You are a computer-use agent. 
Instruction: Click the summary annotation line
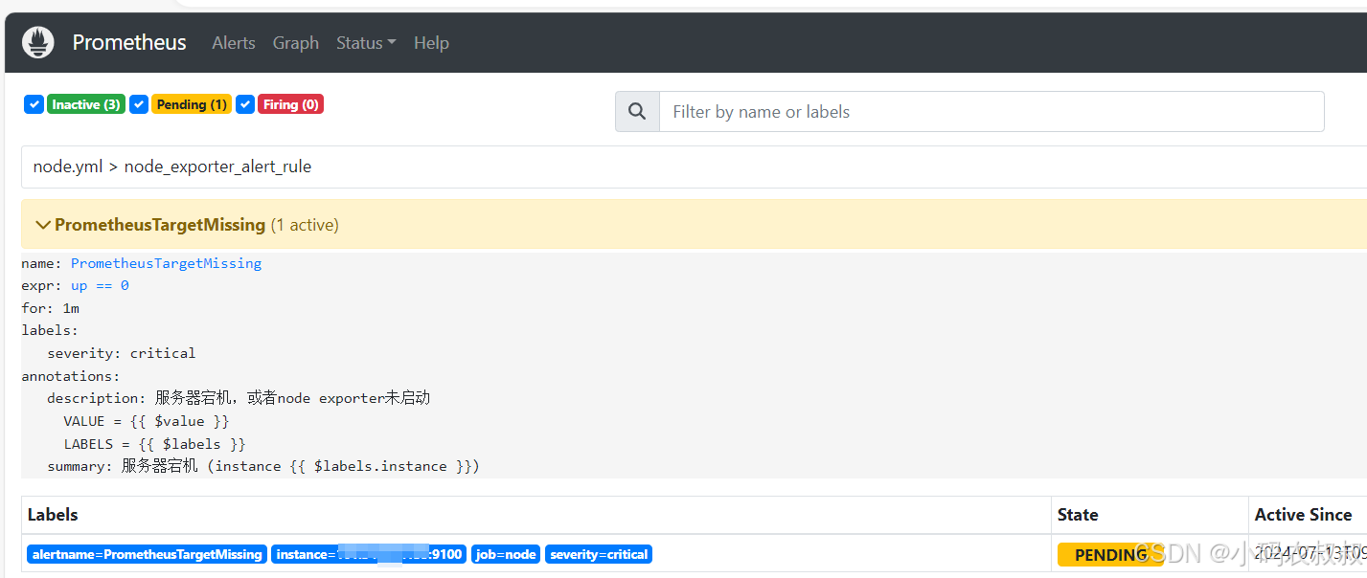coord(263,466)
